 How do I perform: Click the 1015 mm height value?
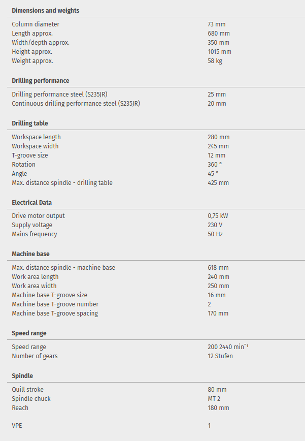click(x=219, y=51)
